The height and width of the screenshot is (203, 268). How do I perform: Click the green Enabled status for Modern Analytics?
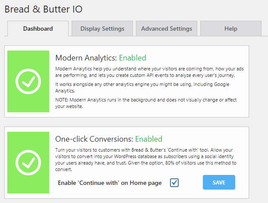coord(132,58)
